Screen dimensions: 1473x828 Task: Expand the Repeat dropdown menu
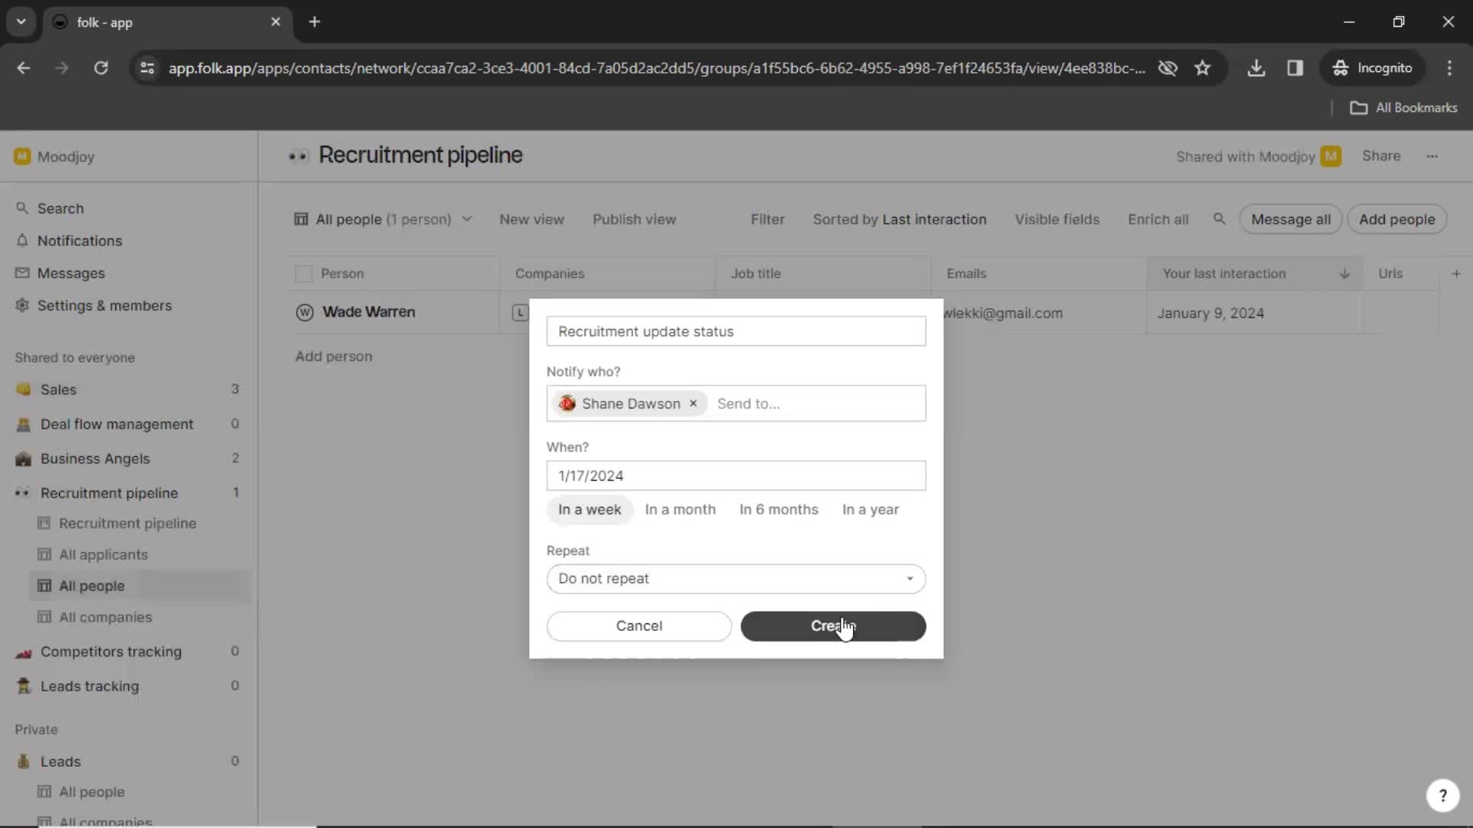736,578
